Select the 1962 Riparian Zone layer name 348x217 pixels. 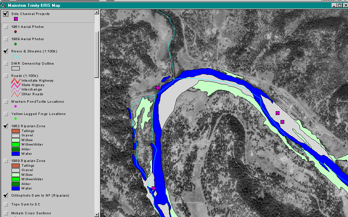tap(28, 126)
